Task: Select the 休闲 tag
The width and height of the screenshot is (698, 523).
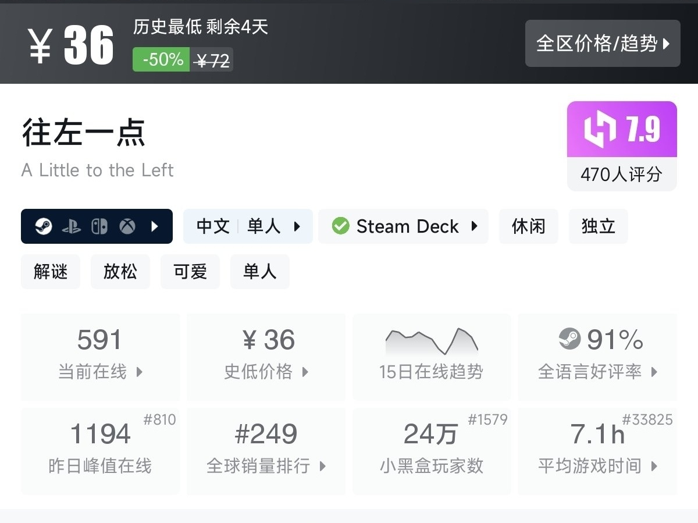Action: [x=528, y=226]
